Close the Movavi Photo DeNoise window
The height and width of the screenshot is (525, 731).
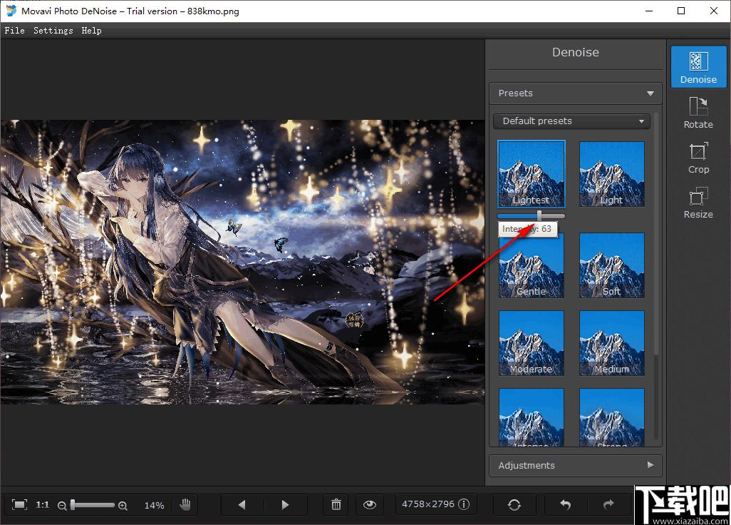714,11
